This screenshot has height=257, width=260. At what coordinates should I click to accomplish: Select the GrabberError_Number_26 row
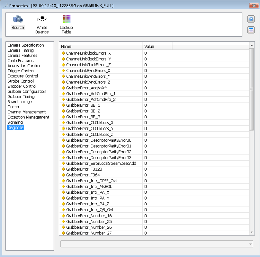click(x=154, y=227)
